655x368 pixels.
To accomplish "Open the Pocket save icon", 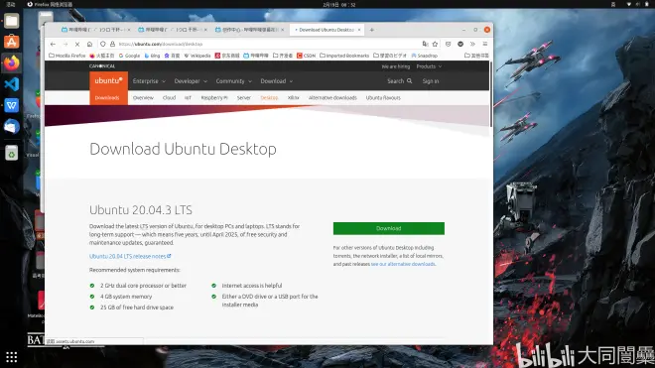I will coord(449,44).
